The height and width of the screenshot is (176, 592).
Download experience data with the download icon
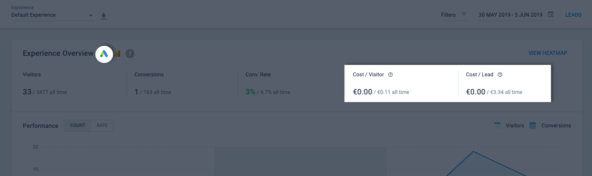click(x=104, y=16)
